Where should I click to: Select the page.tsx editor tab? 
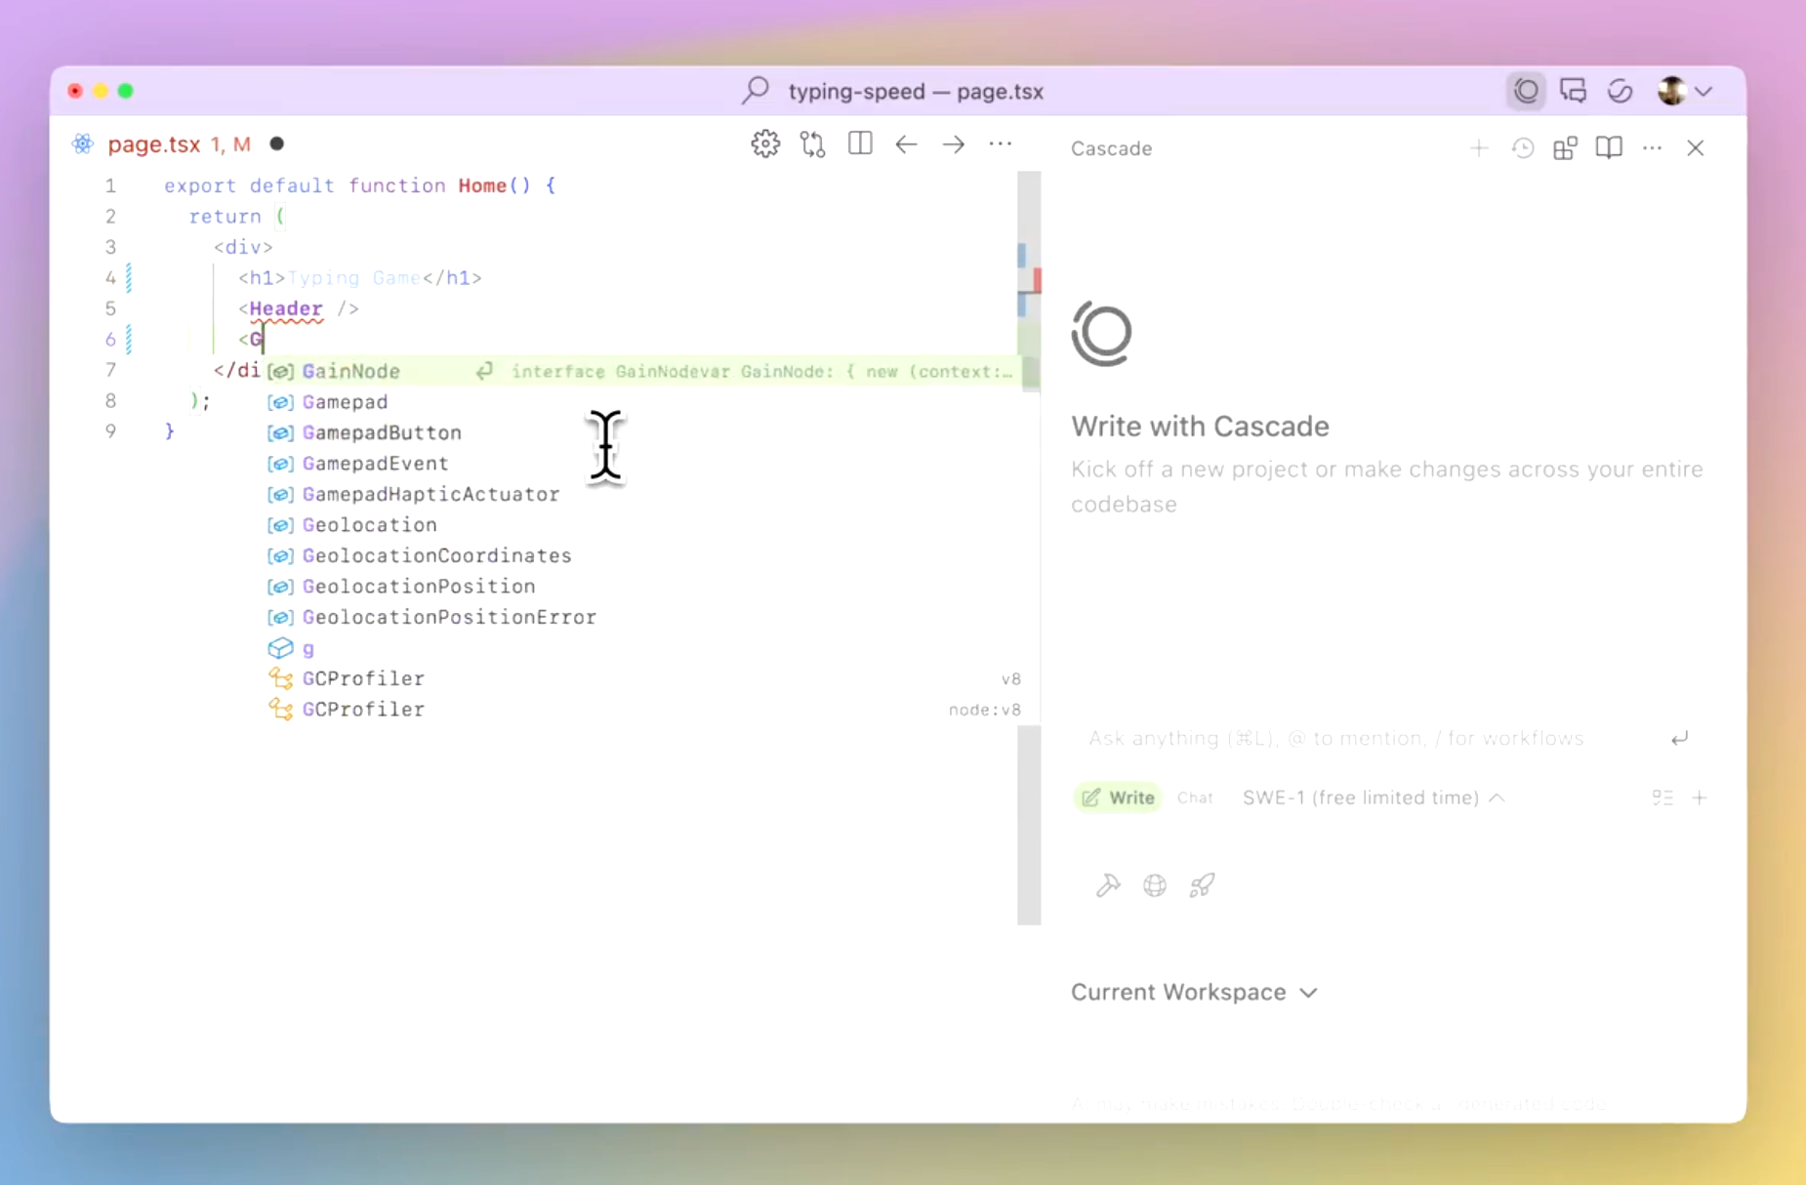coord(154,144)
